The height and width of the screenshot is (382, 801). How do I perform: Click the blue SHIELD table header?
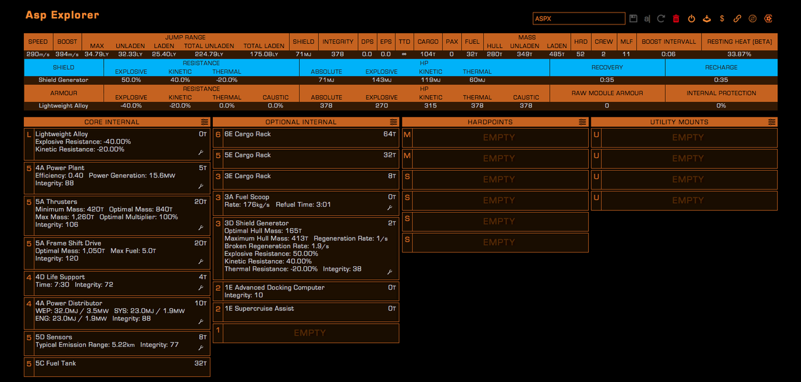[63, 67]
